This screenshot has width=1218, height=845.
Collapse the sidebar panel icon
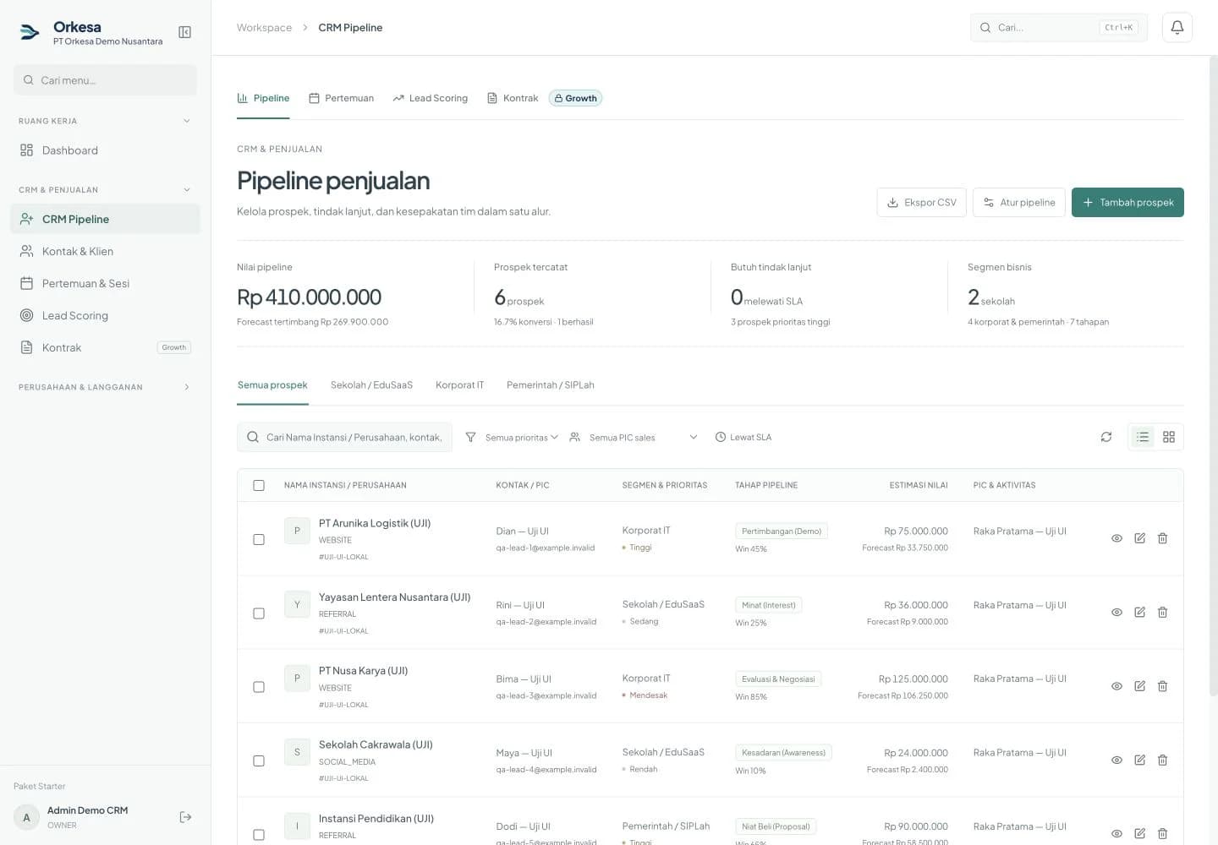tap(184, 32)
